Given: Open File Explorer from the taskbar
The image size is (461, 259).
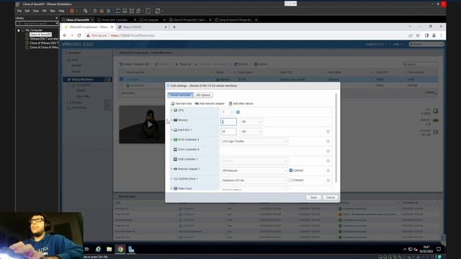Looking at the screenshot, I should point(109,250).
